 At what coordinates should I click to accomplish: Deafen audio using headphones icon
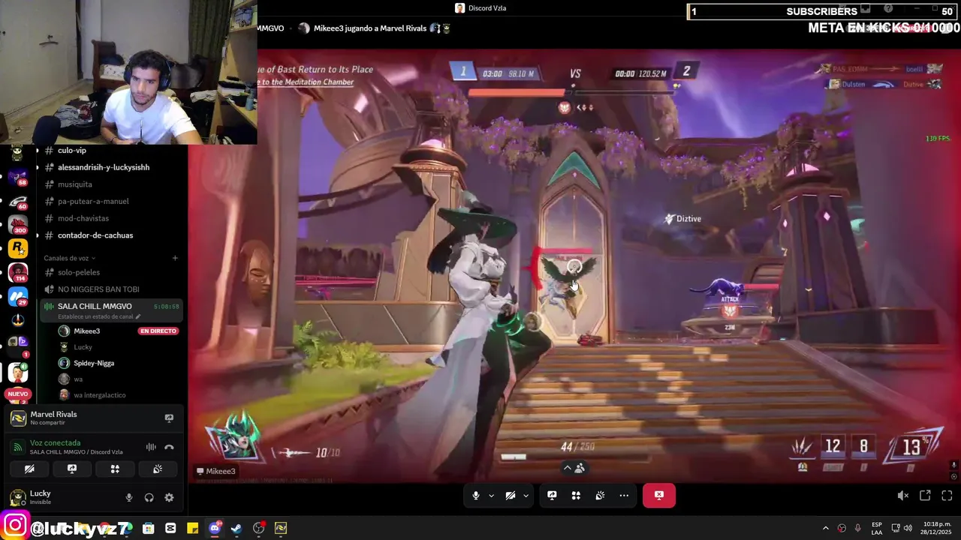[149, 497]
